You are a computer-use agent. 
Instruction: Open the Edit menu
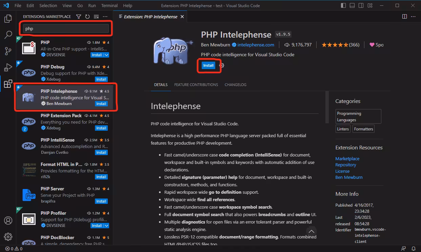click(30, 5)
